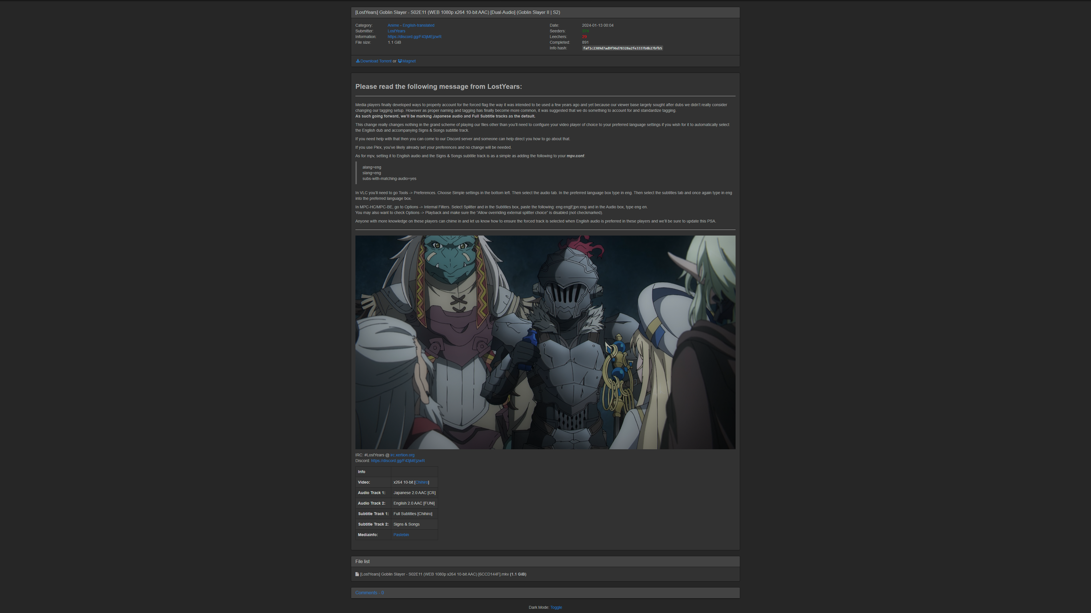Click the file icon in File list

[357, 574]
